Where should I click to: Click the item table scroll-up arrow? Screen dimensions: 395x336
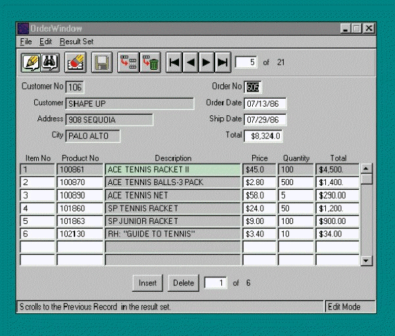(x=367, y=168)
